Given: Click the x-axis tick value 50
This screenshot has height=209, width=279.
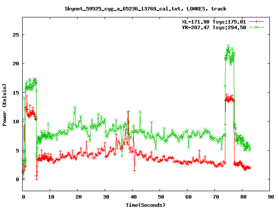Looking at the screenshot, I should pyautogui.click(x=161, y=197).
